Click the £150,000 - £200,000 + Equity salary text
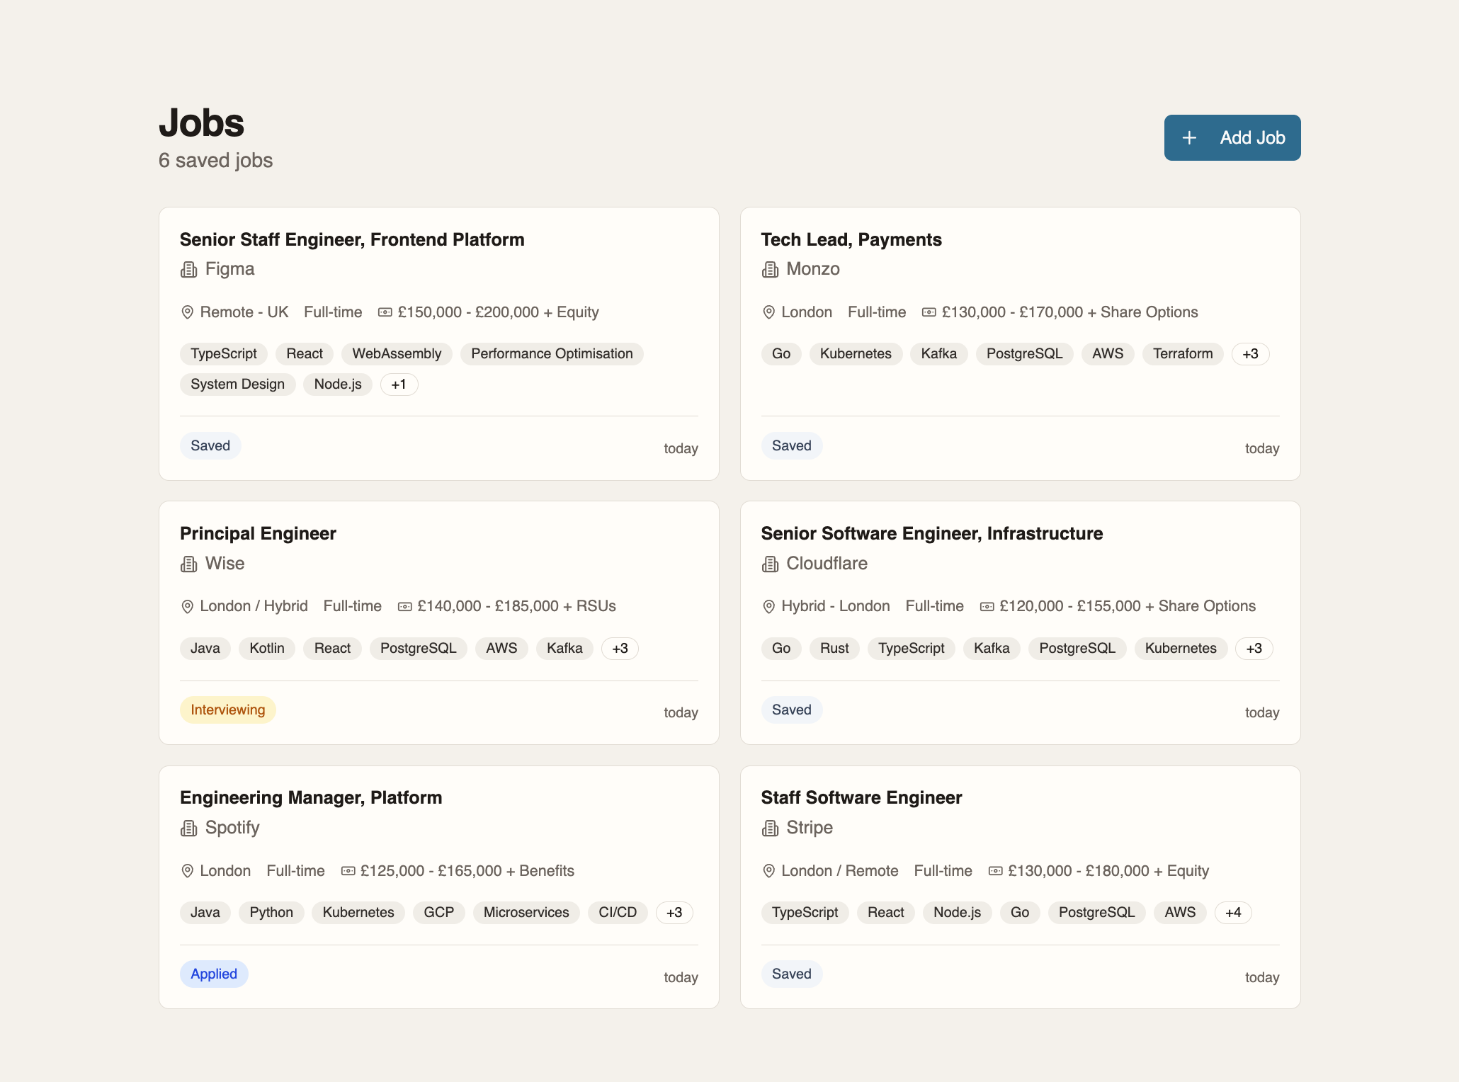This screenshot has height=1082, width=1459. (x=498, y=312)
